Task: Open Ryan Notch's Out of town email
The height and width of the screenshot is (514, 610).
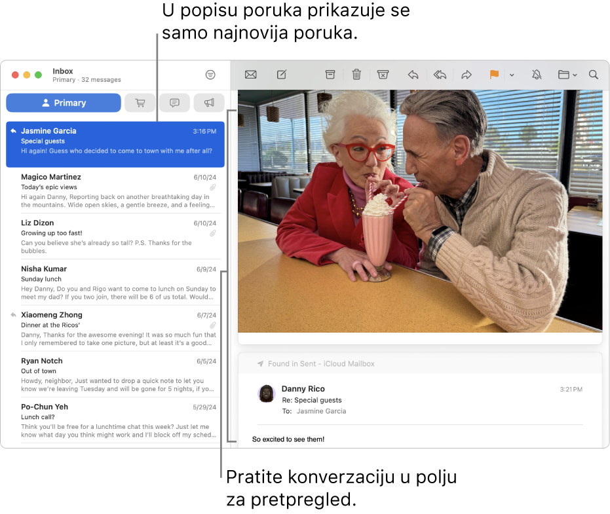Action: click(115, 375)
